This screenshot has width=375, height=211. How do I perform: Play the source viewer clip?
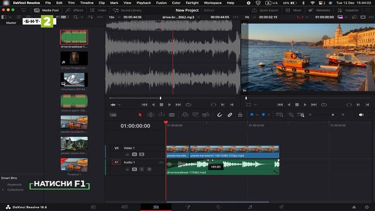(x=169, y=105)
